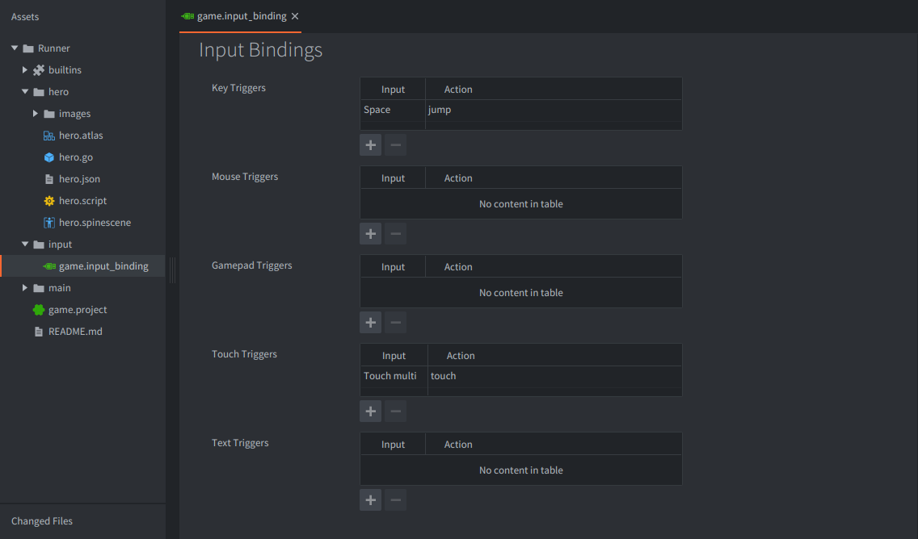Viewport: 918px width, 539px height.
Task: Remove the Touch Trigger using the minus button
Action: click(395, 411)
